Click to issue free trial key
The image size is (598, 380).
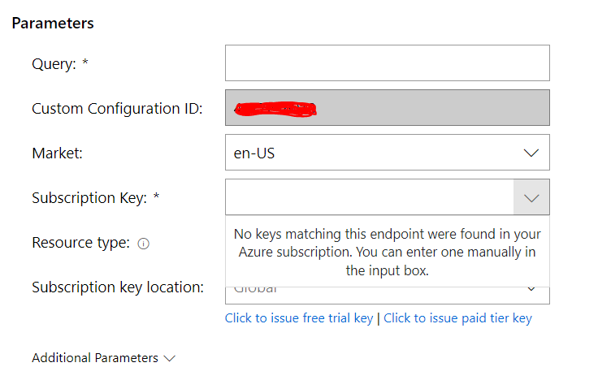click(299, 317)
